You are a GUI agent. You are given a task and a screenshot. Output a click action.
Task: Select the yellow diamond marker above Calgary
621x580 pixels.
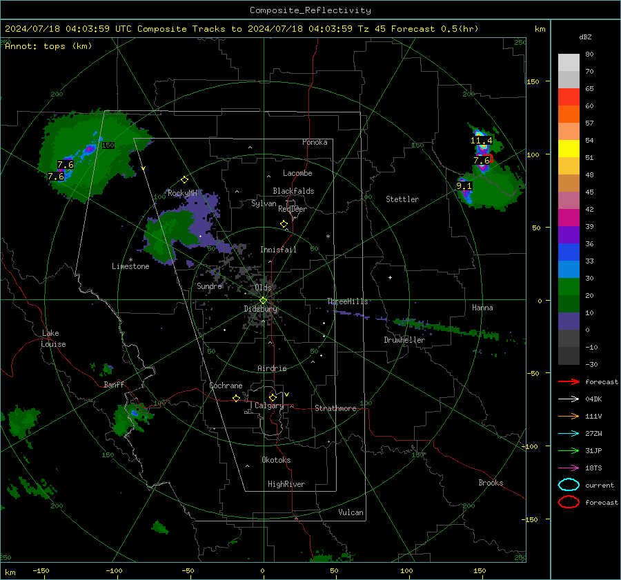tap(273, 397)
